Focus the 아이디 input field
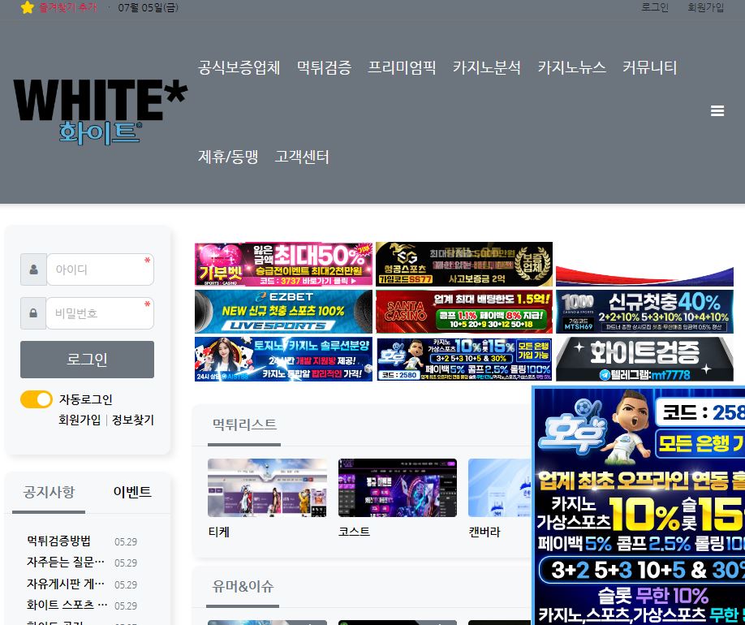 click(x=100, y=269)
